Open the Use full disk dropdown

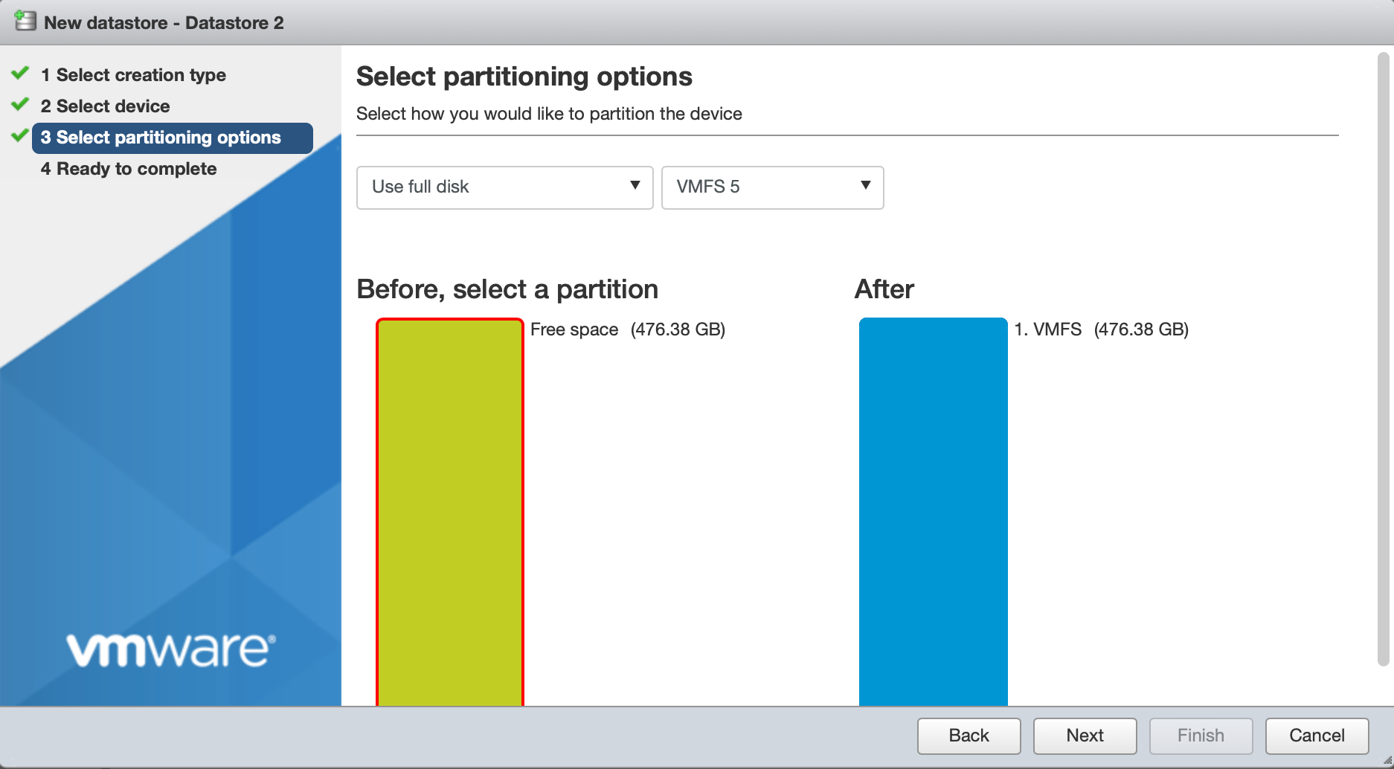[504, 187]
